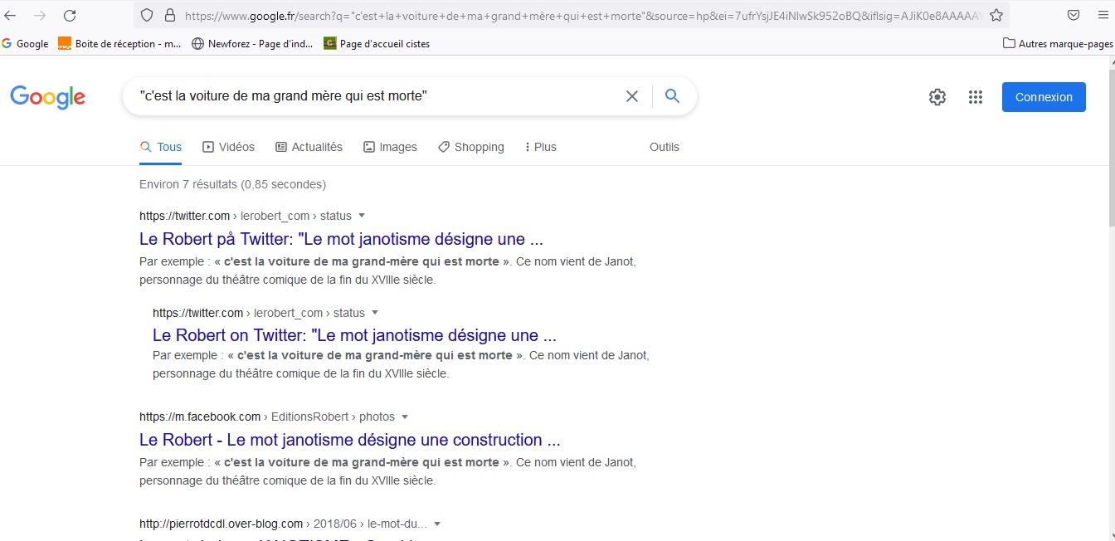
Task: Open the Autres marque-pages bookmarks folder
Action: coord(1058,43)
